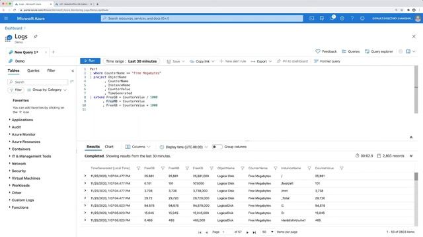Run the query
The image size is (423, 237).
coord(90,61)
